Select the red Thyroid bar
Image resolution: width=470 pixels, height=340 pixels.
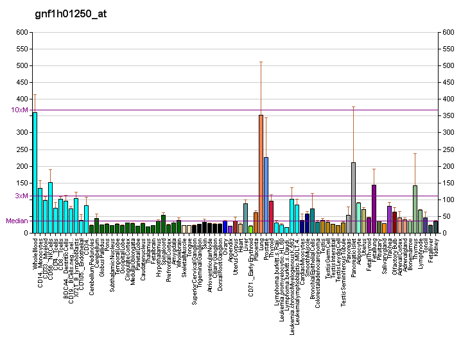point(271,217)
